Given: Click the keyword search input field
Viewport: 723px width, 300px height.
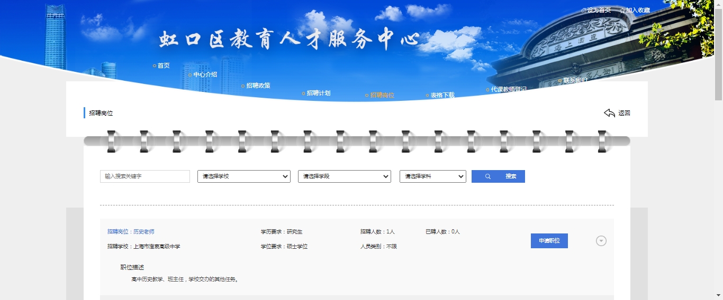Looking at the screenshot, I should pos(144,176).
